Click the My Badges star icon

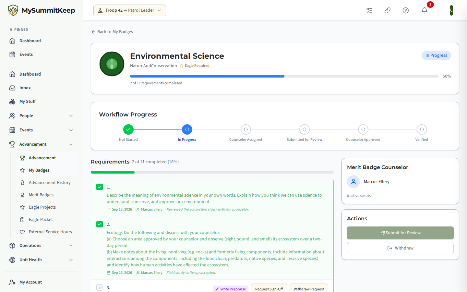[x=22, y=170]
